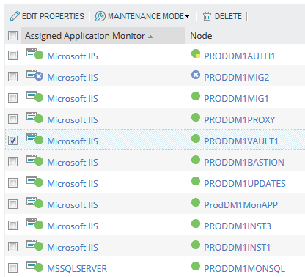Check the box for ProdDM1MonAPP row
Image resolution: width=305 pixels, height=277 pixels.
[12, 204]
